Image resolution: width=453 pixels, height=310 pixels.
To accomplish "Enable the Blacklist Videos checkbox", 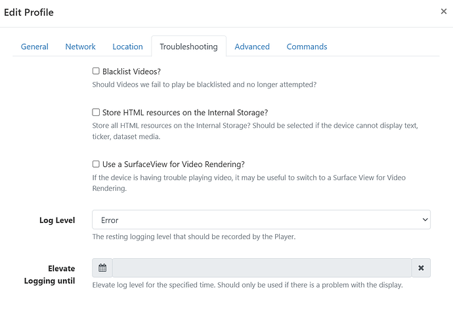I will click(96, 71).
